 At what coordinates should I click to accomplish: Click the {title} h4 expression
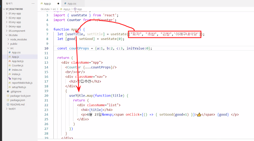coord(96,110)
